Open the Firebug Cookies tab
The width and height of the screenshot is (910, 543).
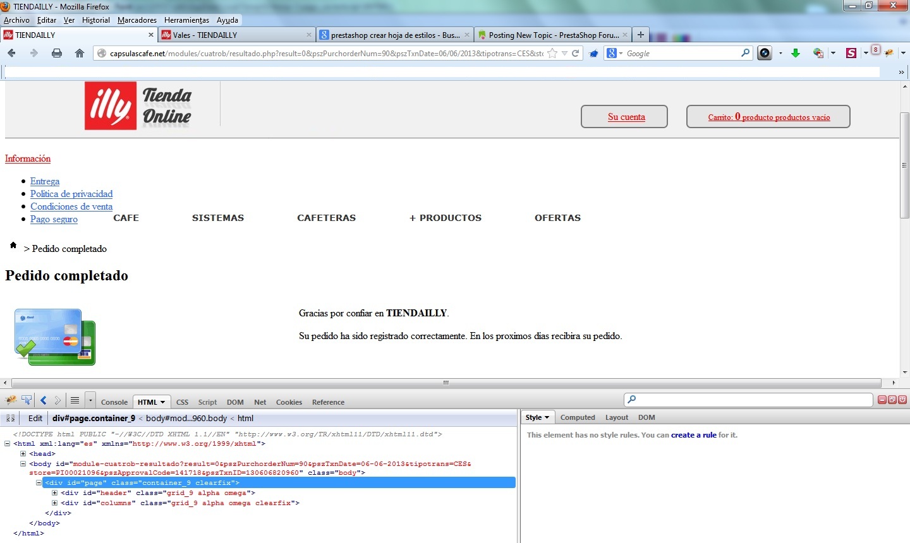(x=289, y=402)
